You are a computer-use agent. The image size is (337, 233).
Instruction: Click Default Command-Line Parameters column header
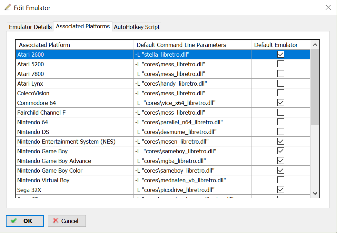click(x=192, y=45)
